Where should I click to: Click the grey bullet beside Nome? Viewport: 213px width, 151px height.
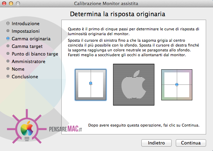coord(8,69)
